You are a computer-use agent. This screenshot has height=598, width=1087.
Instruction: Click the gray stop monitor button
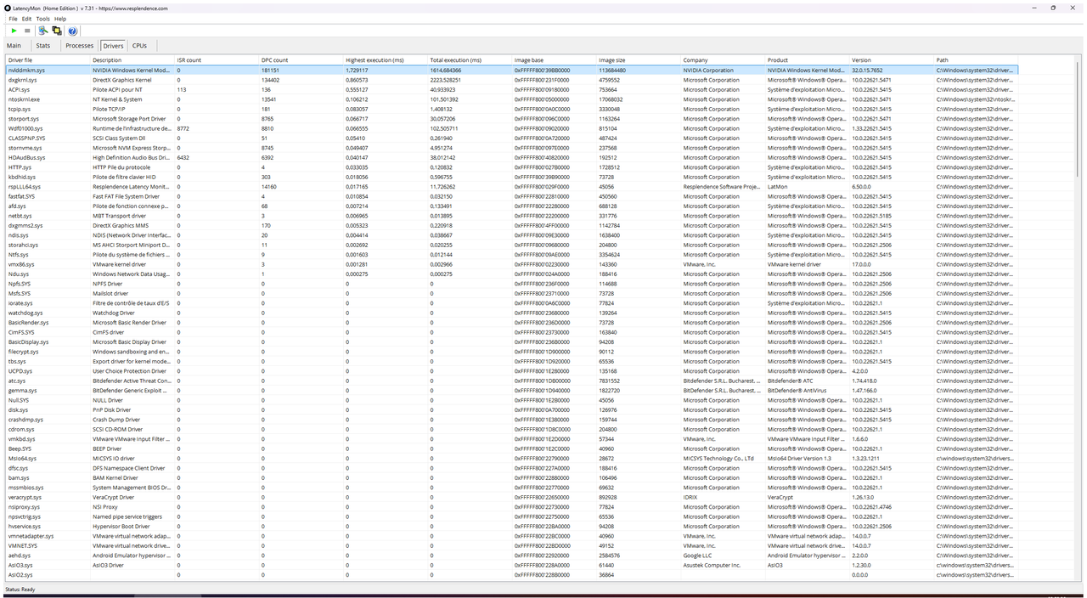click(x=27, y=31)
